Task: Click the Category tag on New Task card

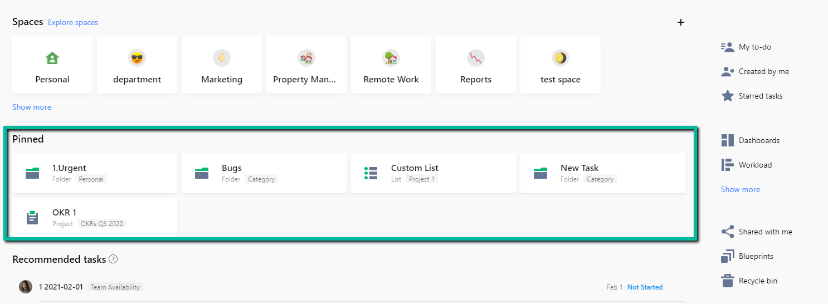Action: click(600, 179)
